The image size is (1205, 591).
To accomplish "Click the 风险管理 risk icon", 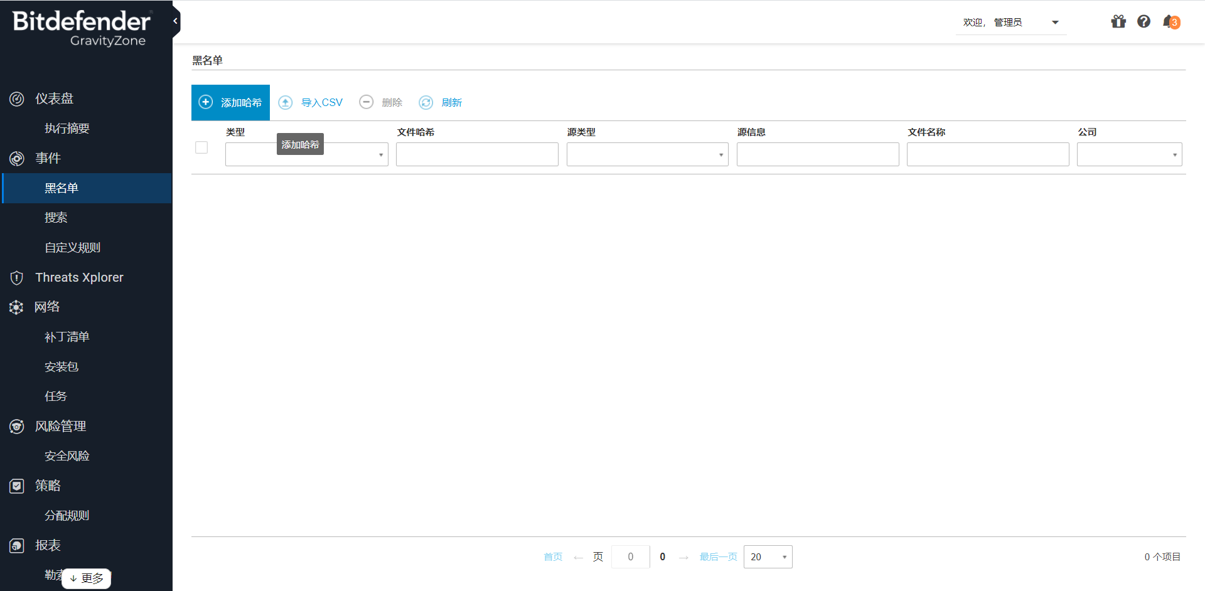I will click(17, 427).
